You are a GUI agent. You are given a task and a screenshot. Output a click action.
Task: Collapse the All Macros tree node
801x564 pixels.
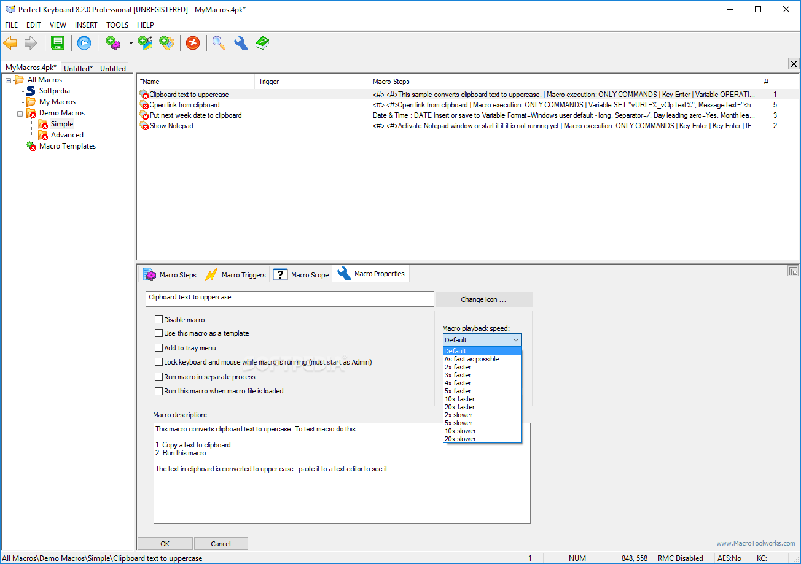tap(9, 80)
